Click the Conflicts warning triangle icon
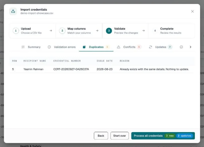Screen dimensions: 204x147 coord(118,47)
